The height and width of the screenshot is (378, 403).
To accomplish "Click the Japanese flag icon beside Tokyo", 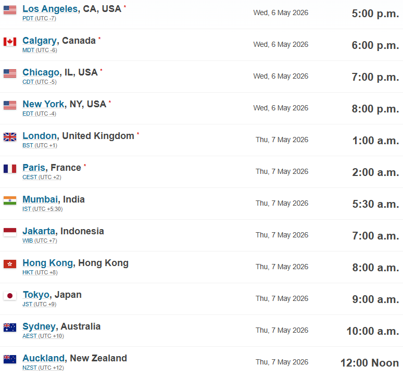I will [x=10, y=296].
